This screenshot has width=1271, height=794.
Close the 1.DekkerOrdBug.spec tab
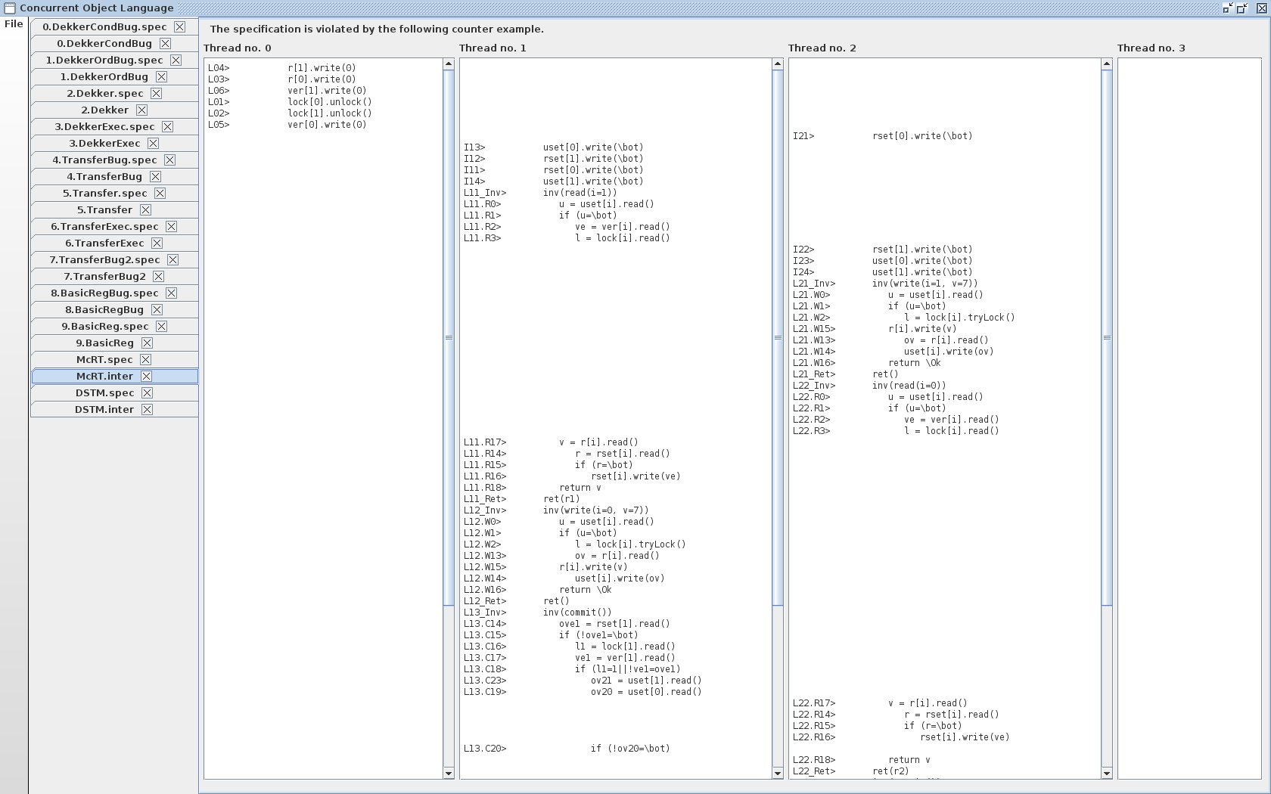pyautogui.click(x=176, y=60)
